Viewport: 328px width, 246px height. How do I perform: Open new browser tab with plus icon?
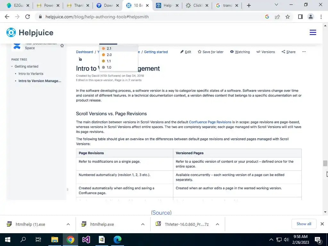click(249, 5)
